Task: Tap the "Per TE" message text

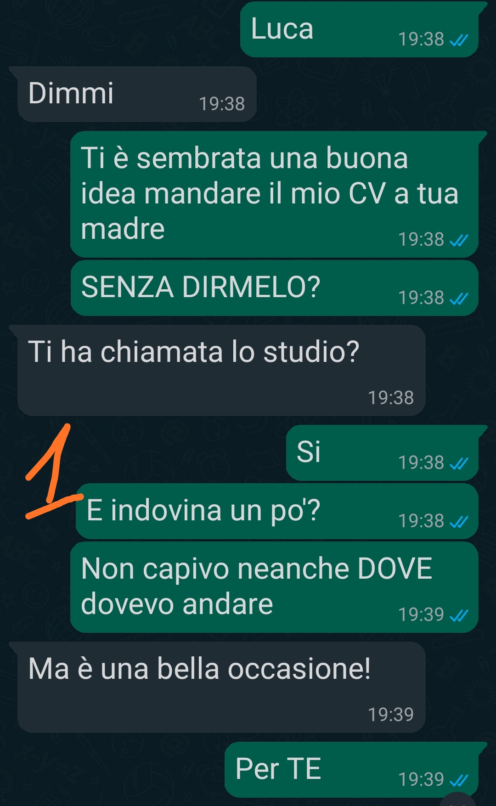Action: tap(278, 769)
